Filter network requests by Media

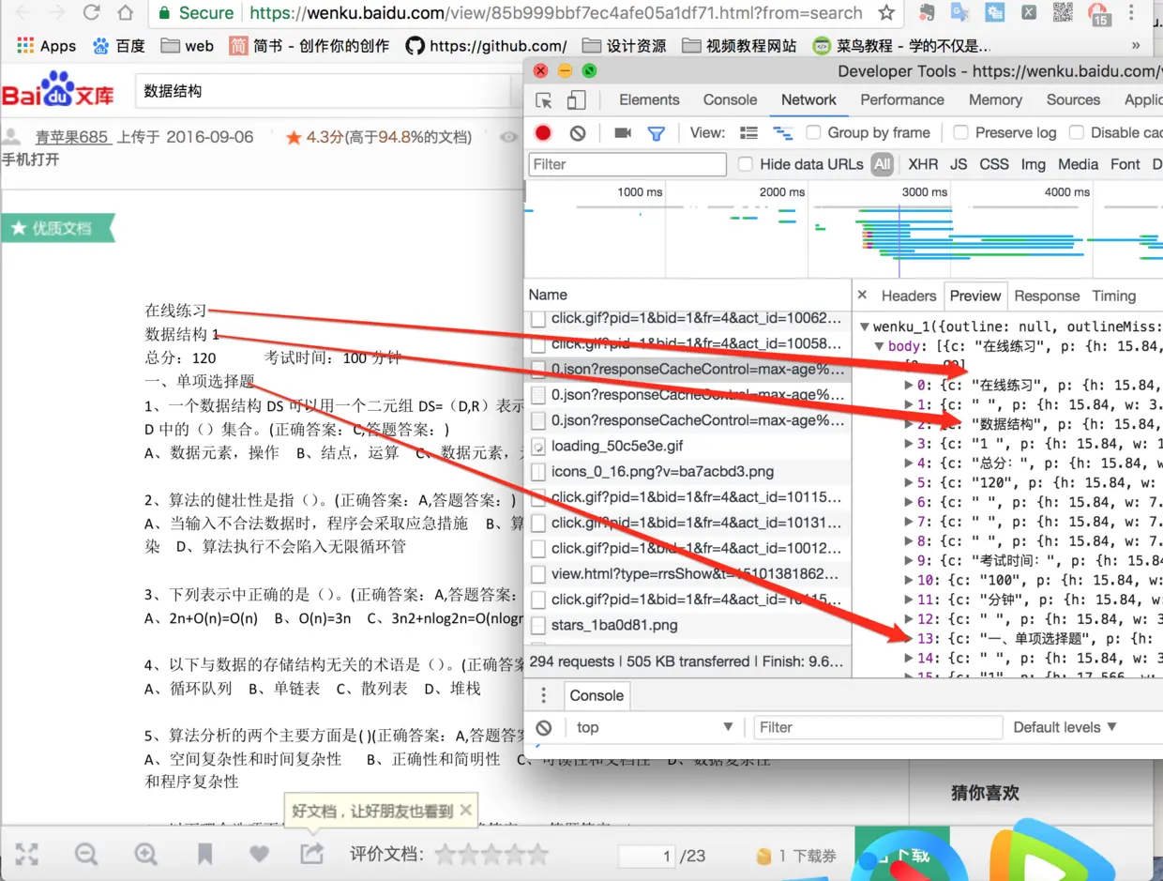click(1079, 164)
